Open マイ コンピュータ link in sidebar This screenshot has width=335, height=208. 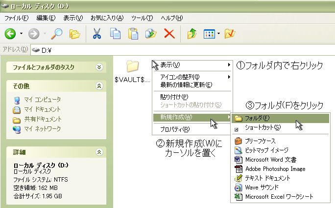coord(42,100)
